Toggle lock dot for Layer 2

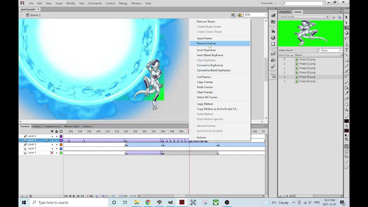tap(57, 136)
